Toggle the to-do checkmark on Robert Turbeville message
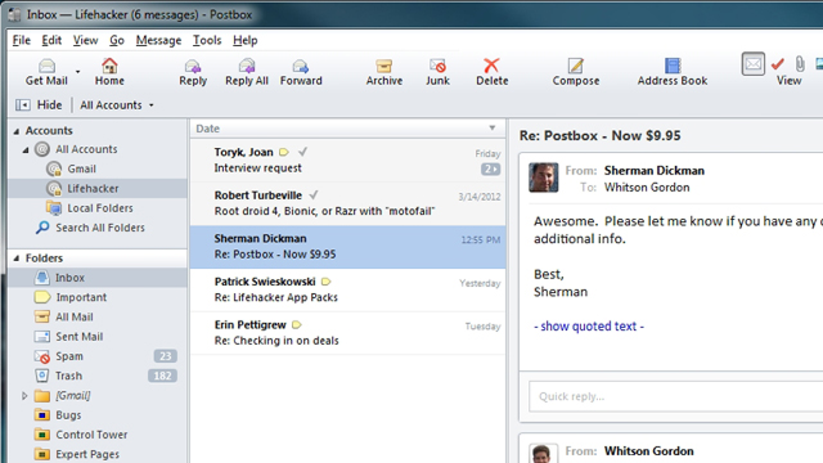Viewport: 823px width, 463px height. (314, 195)
